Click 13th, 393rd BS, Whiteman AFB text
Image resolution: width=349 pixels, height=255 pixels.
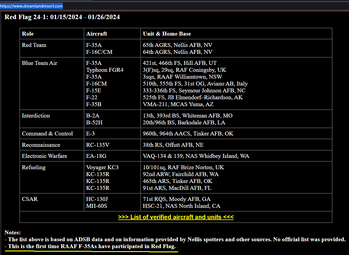click(x=188, y=116)
